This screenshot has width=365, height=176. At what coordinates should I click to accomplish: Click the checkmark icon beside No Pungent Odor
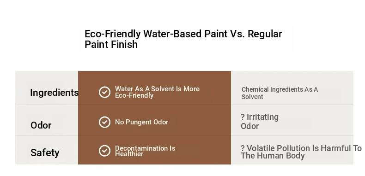(x=104, y=122)
